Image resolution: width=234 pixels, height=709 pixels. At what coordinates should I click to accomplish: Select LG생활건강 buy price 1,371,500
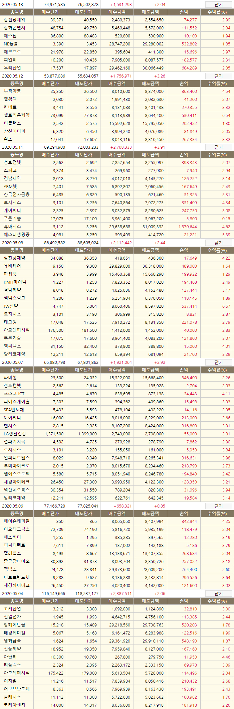pos(54,434)
